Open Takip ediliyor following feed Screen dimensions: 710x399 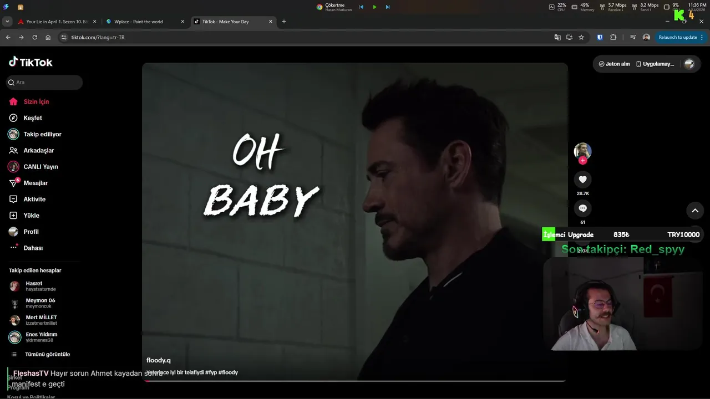[42, 134]
